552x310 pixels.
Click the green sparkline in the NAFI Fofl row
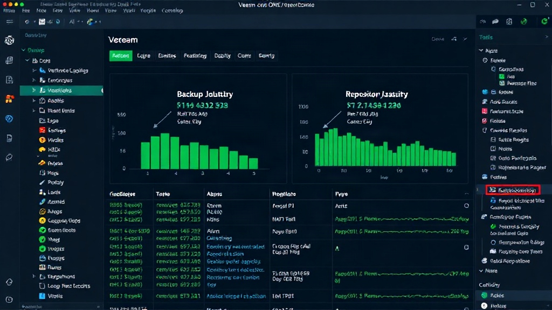point(402,219)
